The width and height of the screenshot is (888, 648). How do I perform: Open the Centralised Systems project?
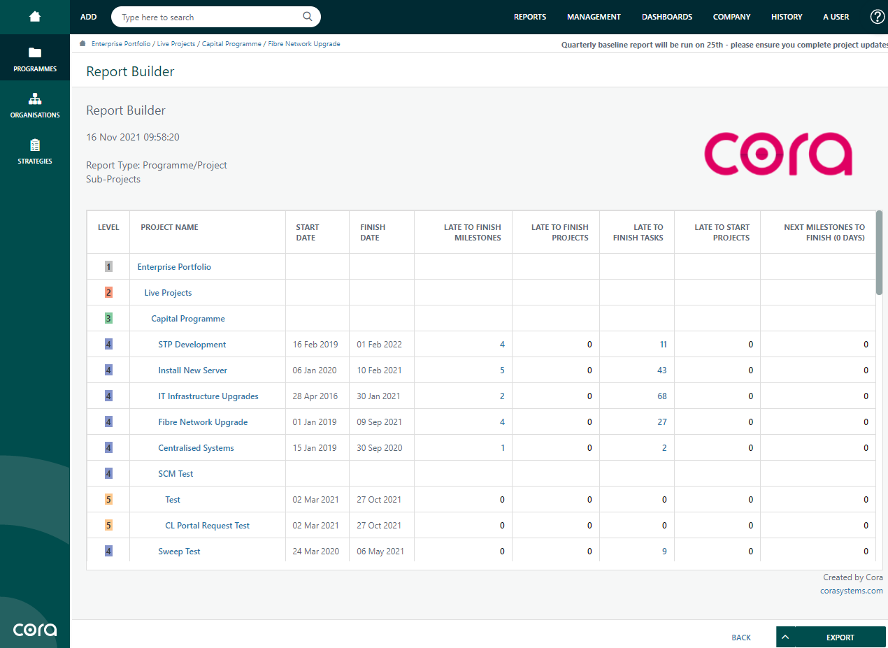(196, 448)
